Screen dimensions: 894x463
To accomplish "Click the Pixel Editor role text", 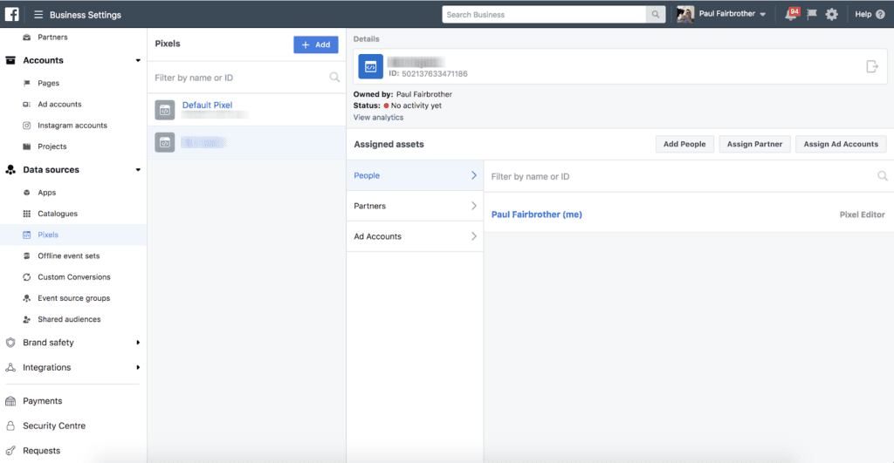I will tap(862, 214).
